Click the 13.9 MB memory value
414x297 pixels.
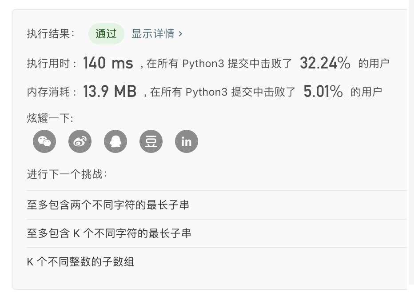click(x=110, y=92)
